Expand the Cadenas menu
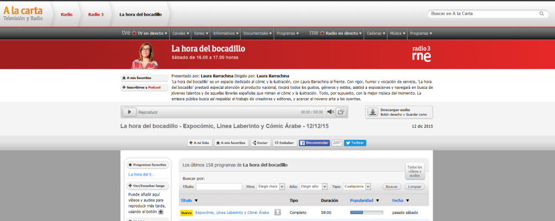The height and width of the screenshot is (221, 555). [x=376, y=33]
